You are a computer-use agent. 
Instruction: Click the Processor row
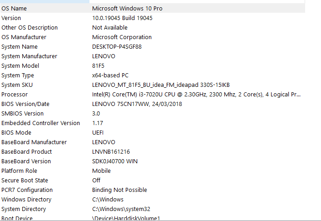click(15, 95)
